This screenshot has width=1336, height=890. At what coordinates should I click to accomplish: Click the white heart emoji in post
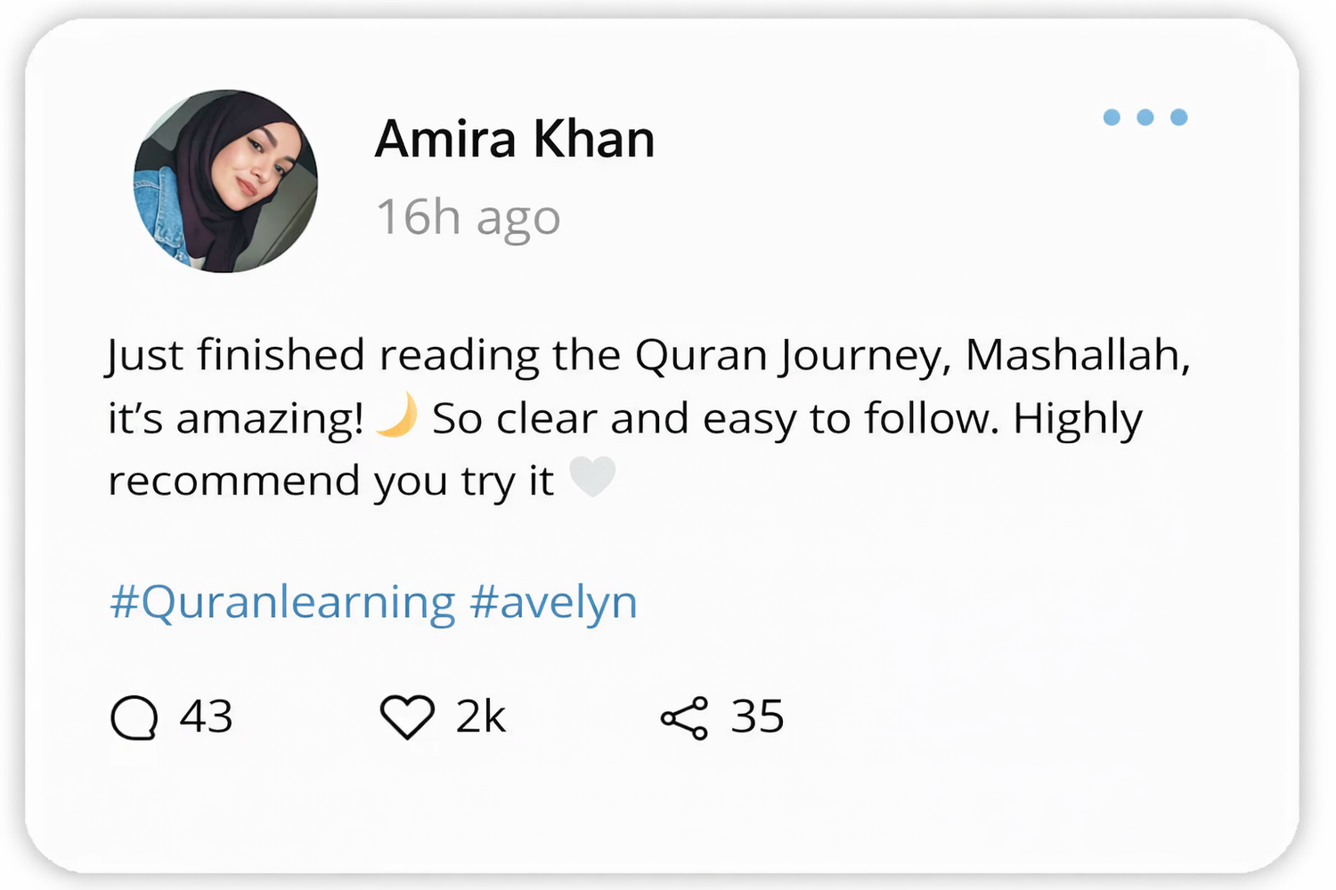[x=592, y=477]
